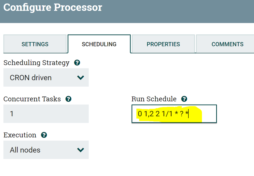Screen dimensions: 254x176
Task: Go to the Settings tab
Action: tap(35, 44)
